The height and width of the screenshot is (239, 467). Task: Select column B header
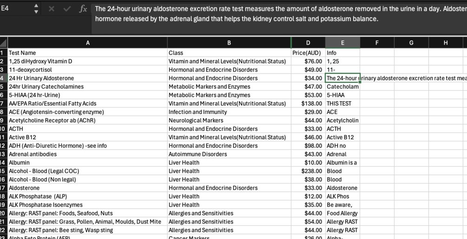(229, 43)
